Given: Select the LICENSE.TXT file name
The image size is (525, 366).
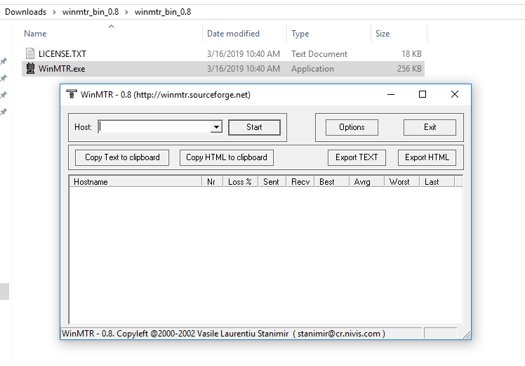Looking at the screenshot, I should tap(62, 54).
